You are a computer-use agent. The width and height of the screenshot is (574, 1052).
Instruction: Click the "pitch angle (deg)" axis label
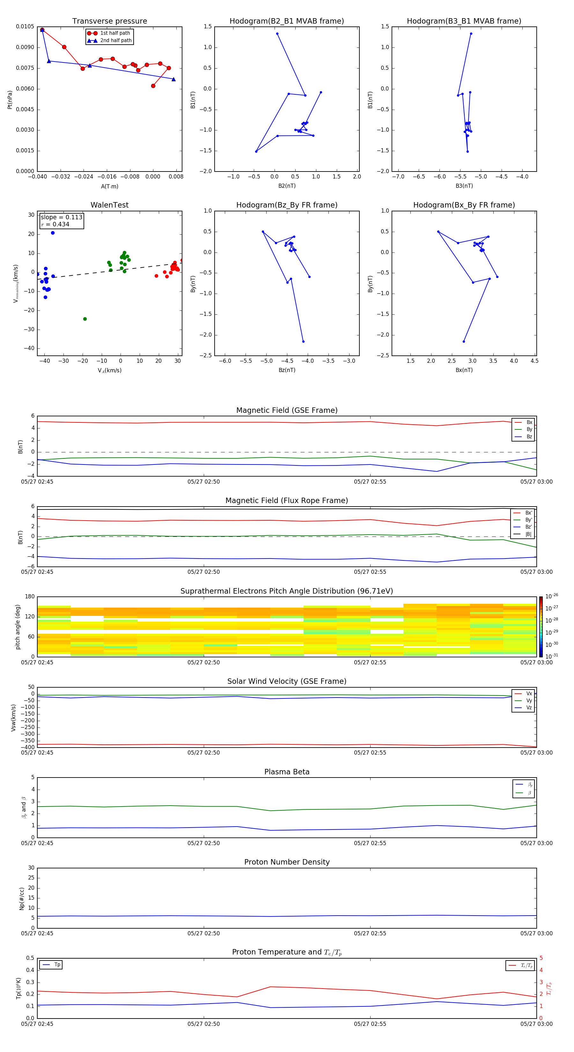pyautogui.click(x=18, y=627)
